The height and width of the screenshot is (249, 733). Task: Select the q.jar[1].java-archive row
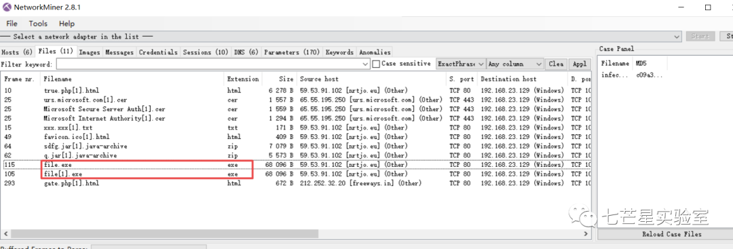coord(296,155)
